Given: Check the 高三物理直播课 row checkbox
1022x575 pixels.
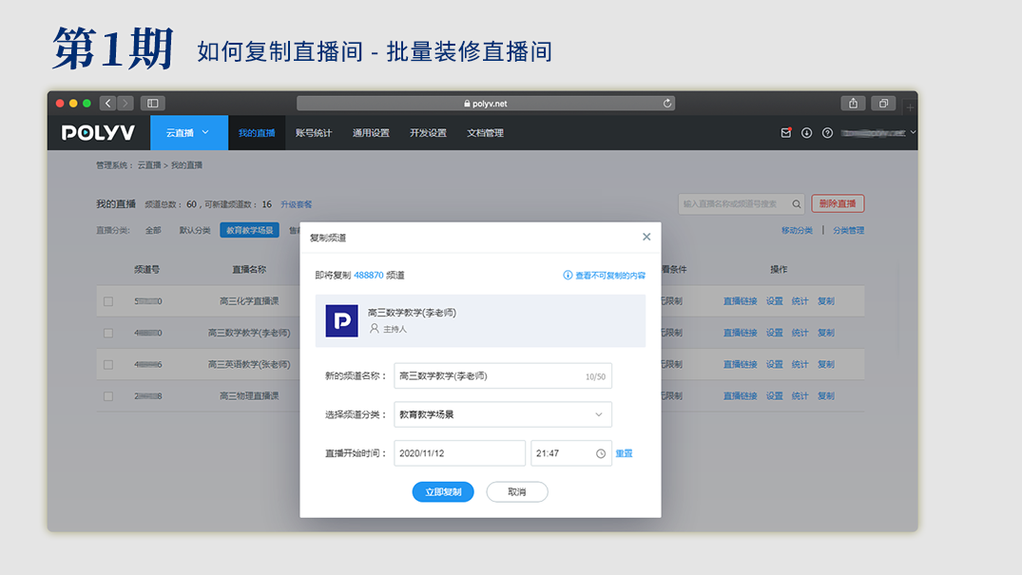Looking at the screenshot, I should click(108, 395).
